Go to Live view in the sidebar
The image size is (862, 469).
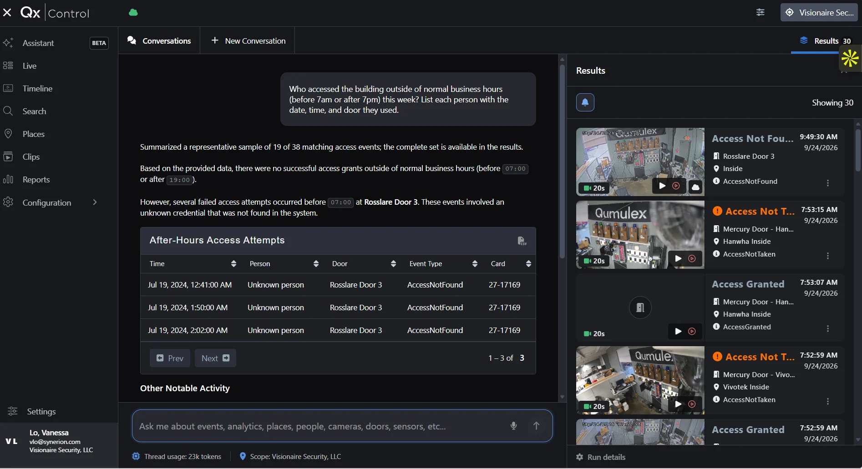30,66
